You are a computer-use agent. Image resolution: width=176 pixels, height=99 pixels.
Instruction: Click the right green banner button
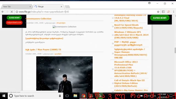tap(160, 18)
